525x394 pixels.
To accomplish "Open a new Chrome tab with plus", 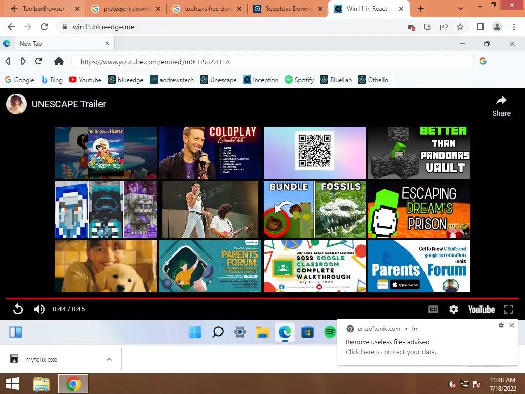I will click(421, 9).
